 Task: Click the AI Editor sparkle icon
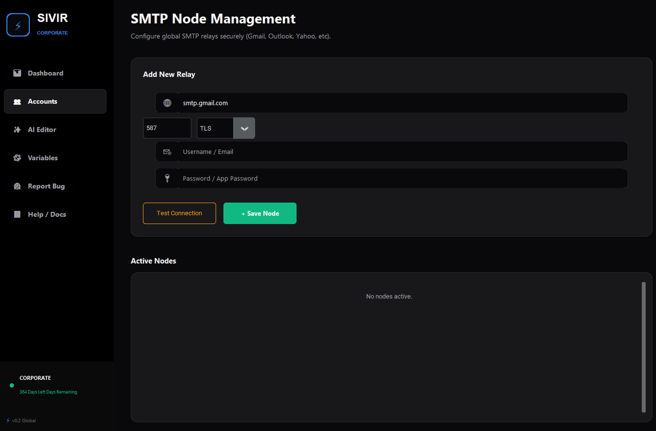click(17, 130)
